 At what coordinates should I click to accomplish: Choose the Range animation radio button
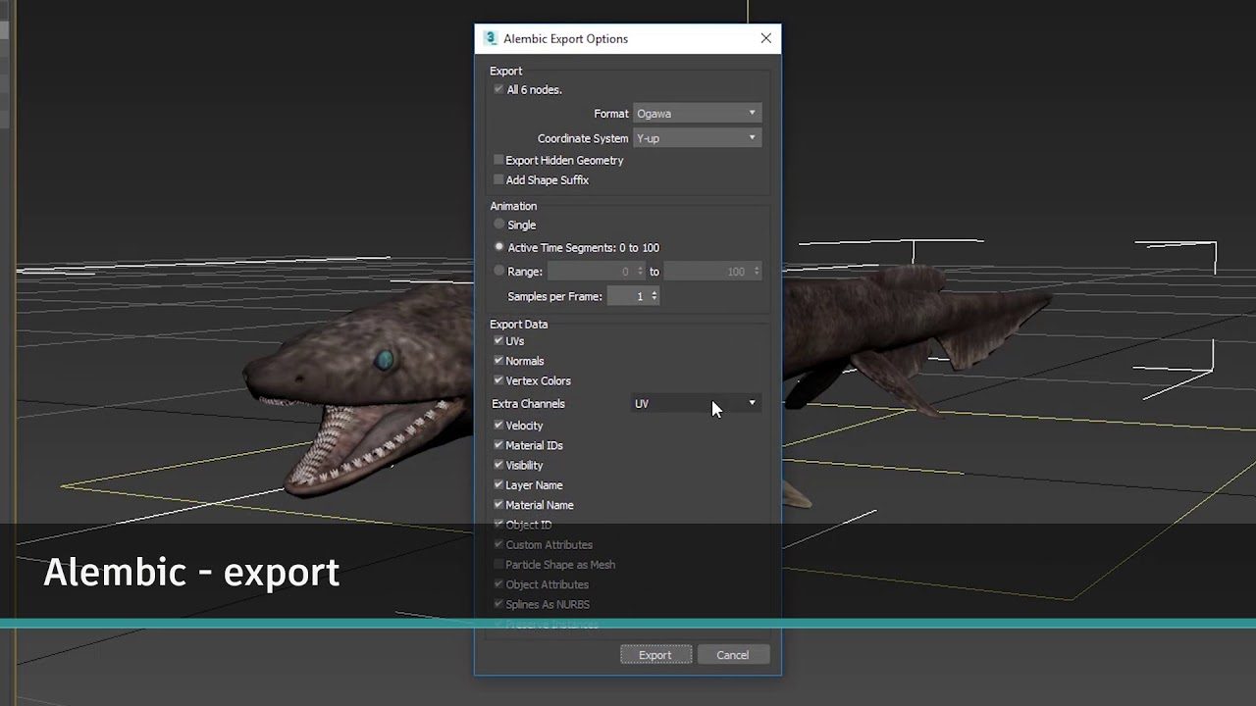(x=499, y=271)
